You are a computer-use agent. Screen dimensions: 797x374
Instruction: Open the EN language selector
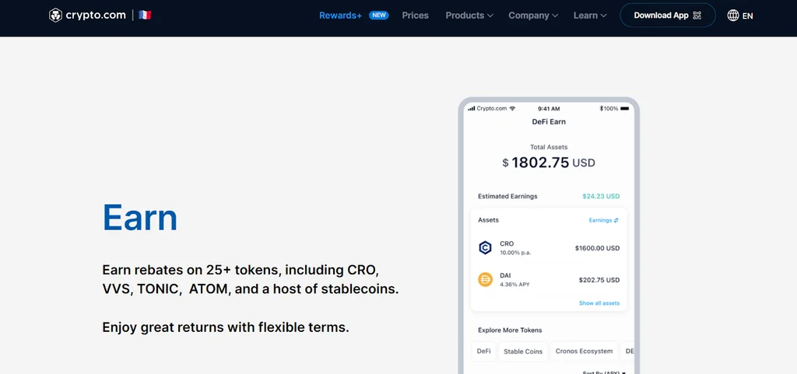tap(740, 16)
